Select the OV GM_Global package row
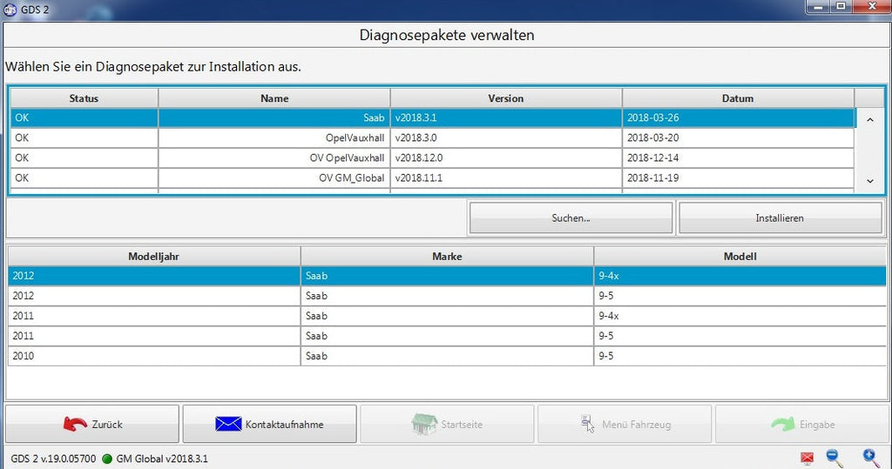The width and height of the screenshot is (892, 469). (x=432, y=178)
